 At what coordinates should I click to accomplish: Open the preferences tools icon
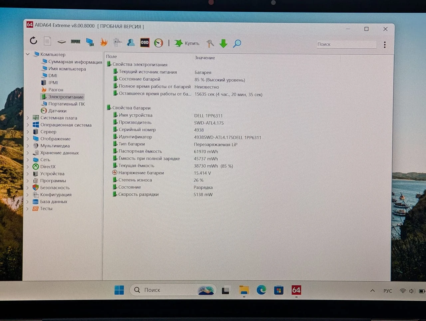pos(210,43)
